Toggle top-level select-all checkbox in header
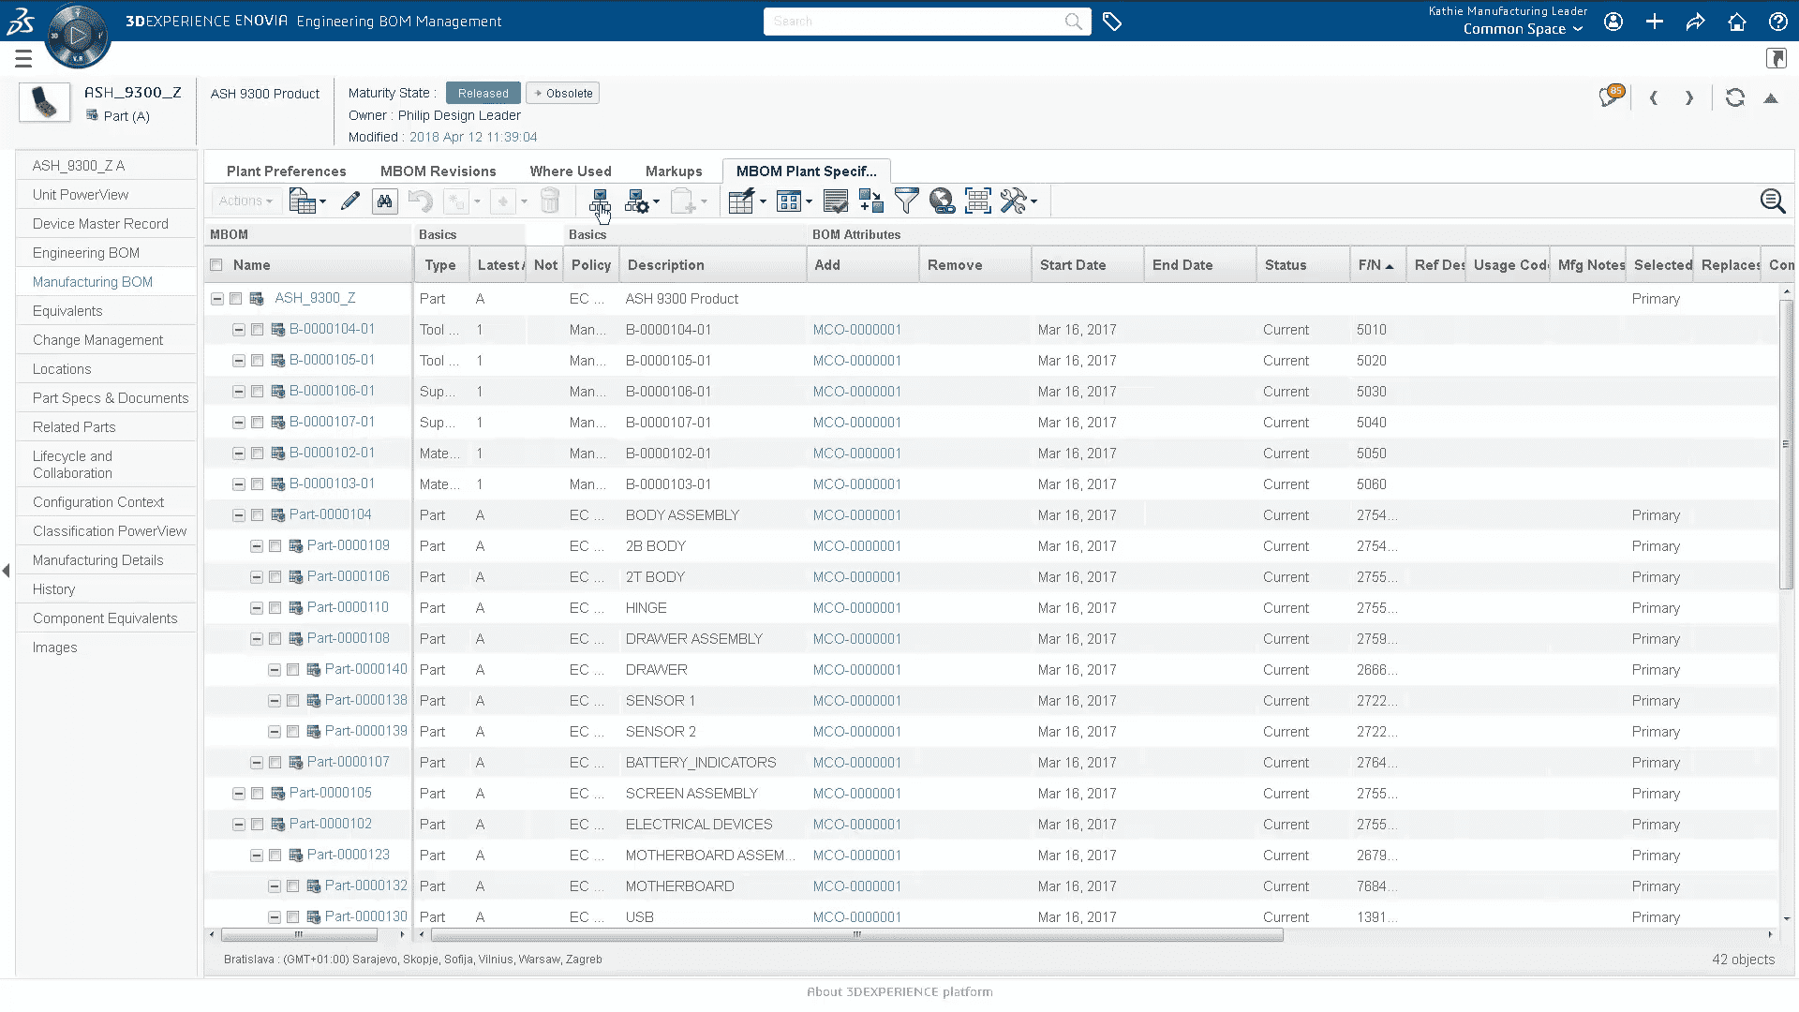Screen dimensions: 1799x1012 click(x=217, y=264)
